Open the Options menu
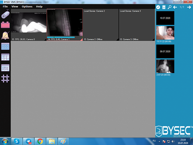 (x=27, y=6)
